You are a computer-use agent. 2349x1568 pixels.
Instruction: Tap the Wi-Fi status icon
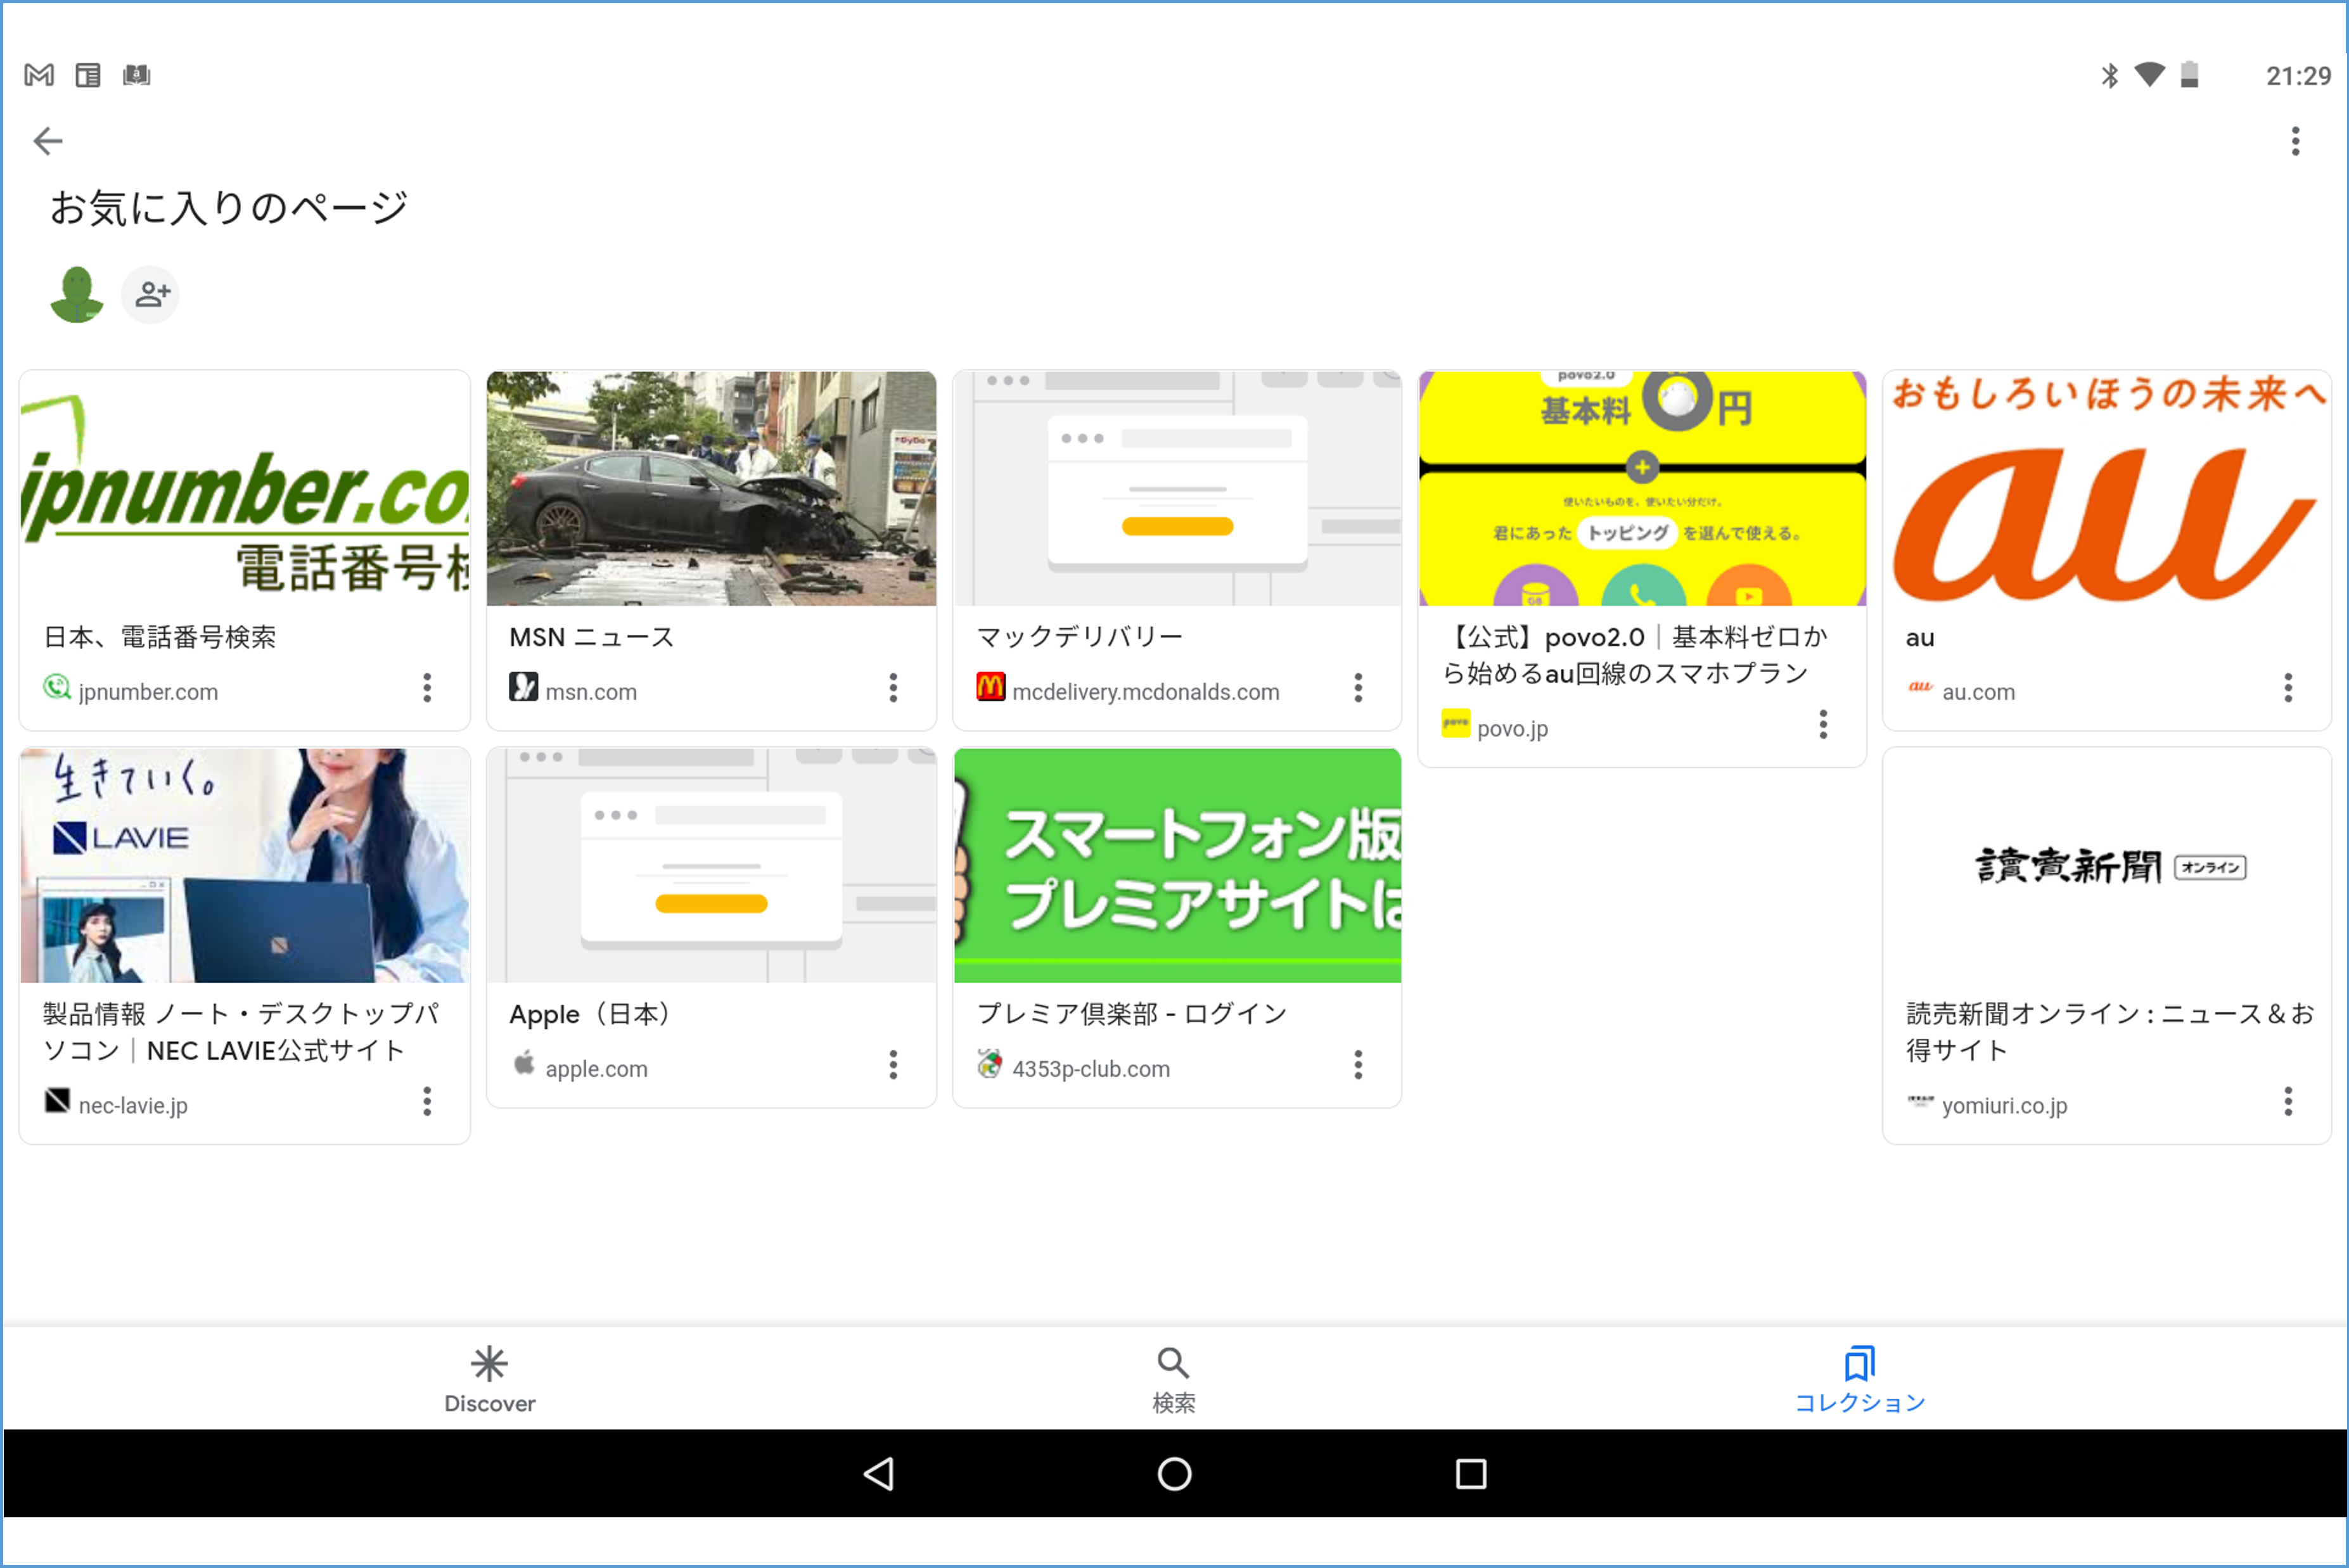click(2149, 74)
